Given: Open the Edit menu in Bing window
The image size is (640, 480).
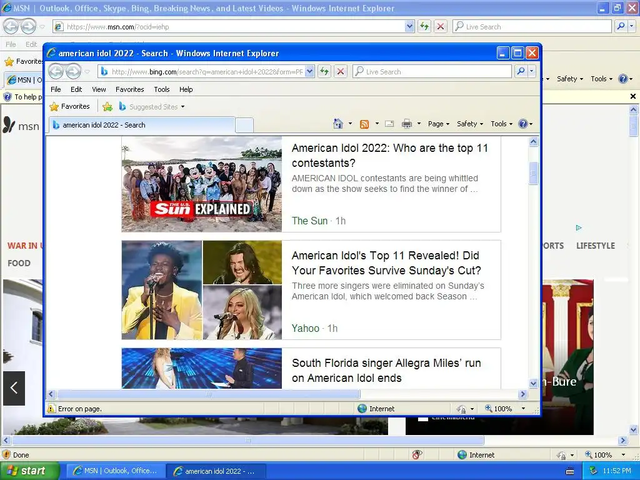Looking at the screenshot, I should (x=76, y=89).
